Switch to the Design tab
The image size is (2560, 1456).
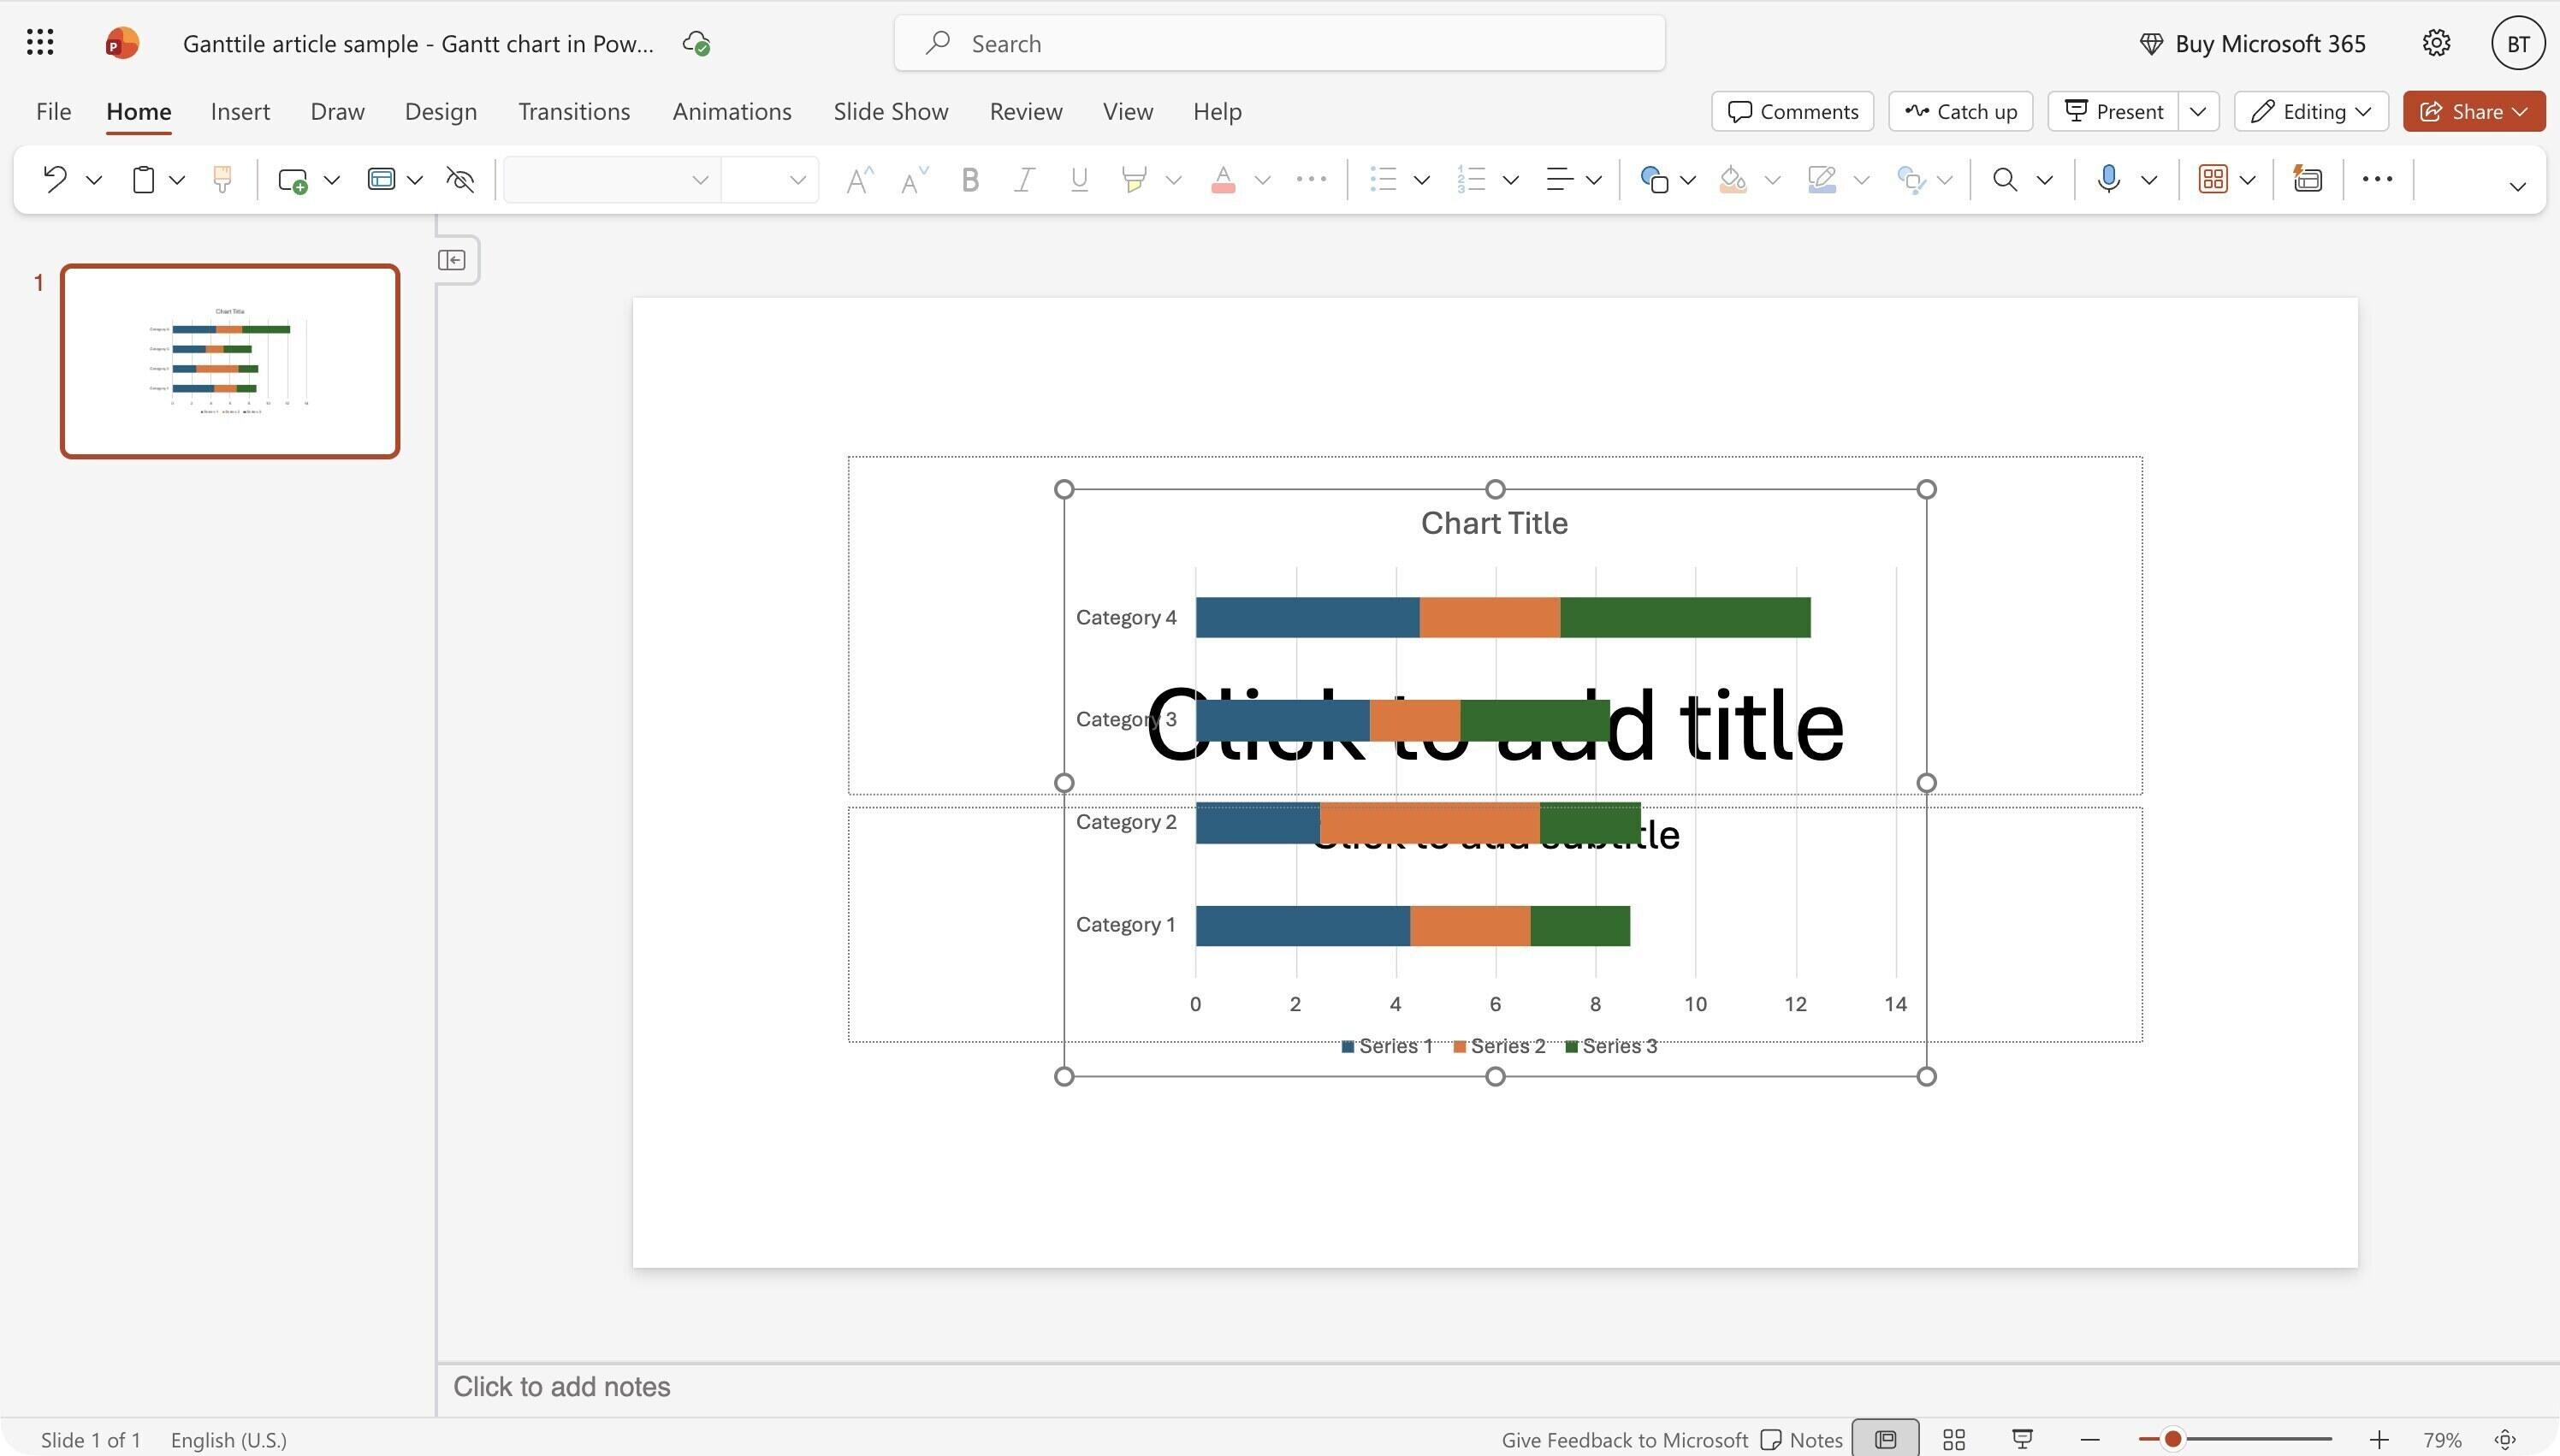[x=440, y=112]
